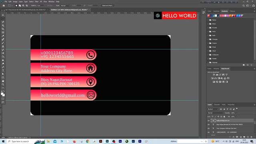Select the Move tool
Image resolution: width=256 pixels, height=144 pixels.
[3, 15]
